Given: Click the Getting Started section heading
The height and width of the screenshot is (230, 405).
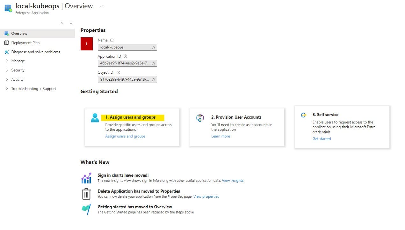Looking at the screenshot, I should click(99, 92).
